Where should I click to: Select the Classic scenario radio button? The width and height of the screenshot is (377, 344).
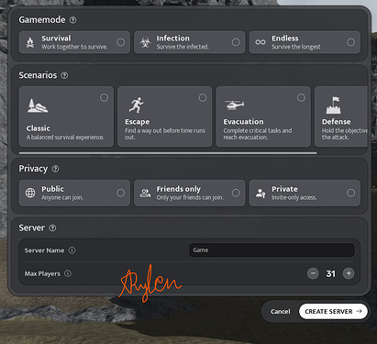105,97
